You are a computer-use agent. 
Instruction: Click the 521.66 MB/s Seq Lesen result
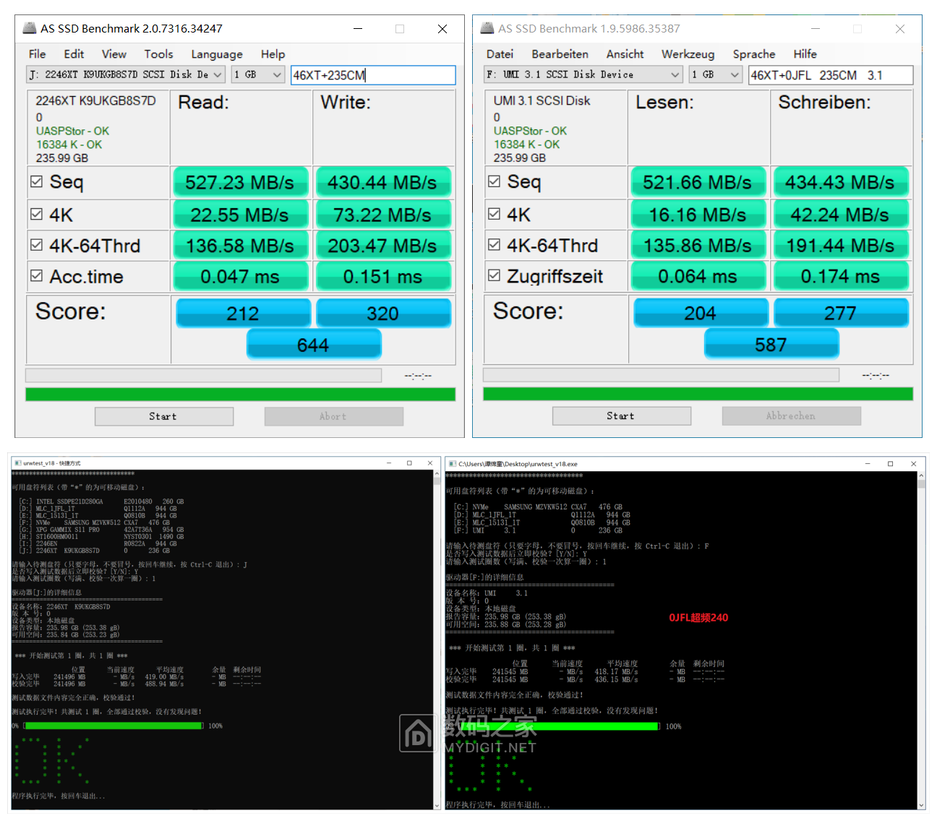(698, 182)
